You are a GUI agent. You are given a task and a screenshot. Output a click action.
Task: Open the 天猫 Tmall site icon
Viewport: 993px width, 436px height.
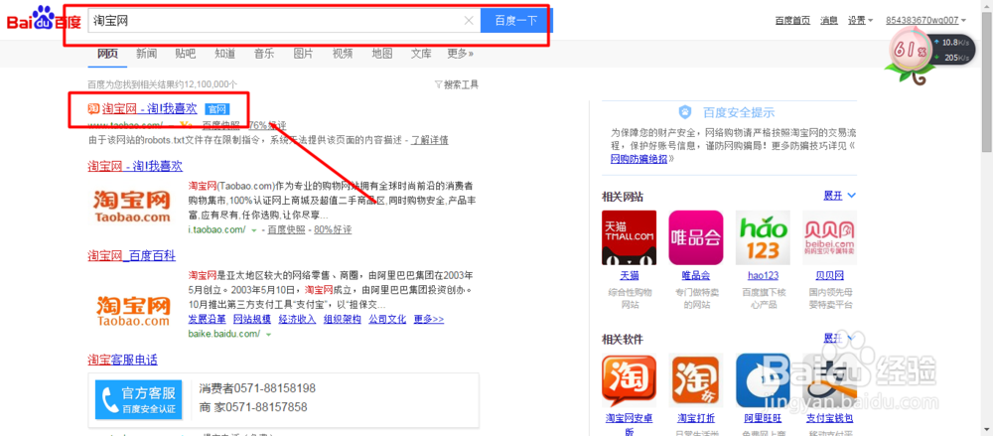point(629,237)
